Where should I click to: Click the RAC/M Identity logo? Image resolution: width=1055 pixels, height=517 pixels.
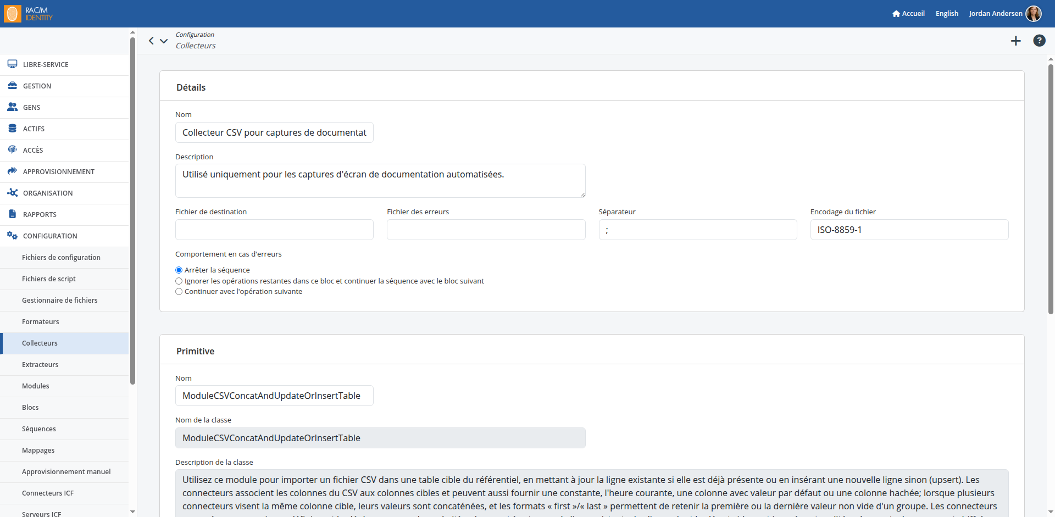[x=28, y=14]
